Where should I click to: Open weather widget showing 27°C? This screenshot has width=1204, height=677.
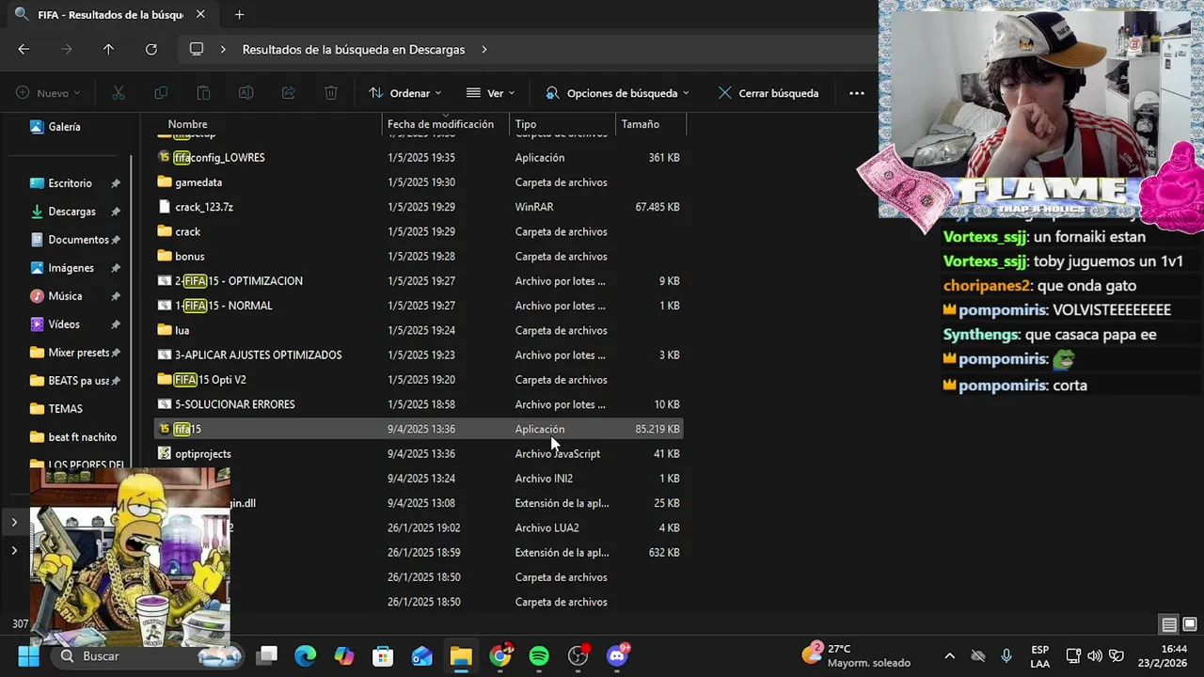tap(856, 655)
